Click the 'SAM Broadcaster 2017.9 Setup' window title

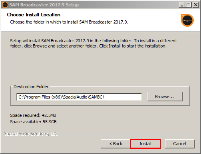tap(44, 5)
